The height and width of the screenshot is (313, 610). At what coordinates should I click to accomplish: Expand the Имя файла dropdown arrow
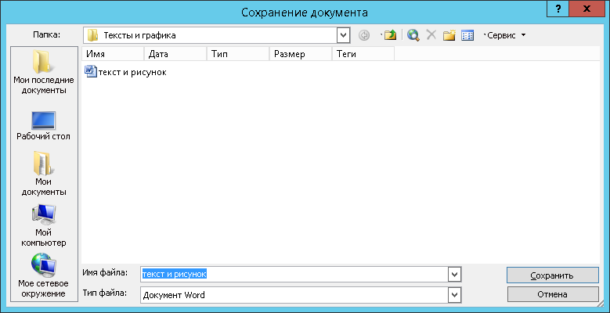click(454, 274)
